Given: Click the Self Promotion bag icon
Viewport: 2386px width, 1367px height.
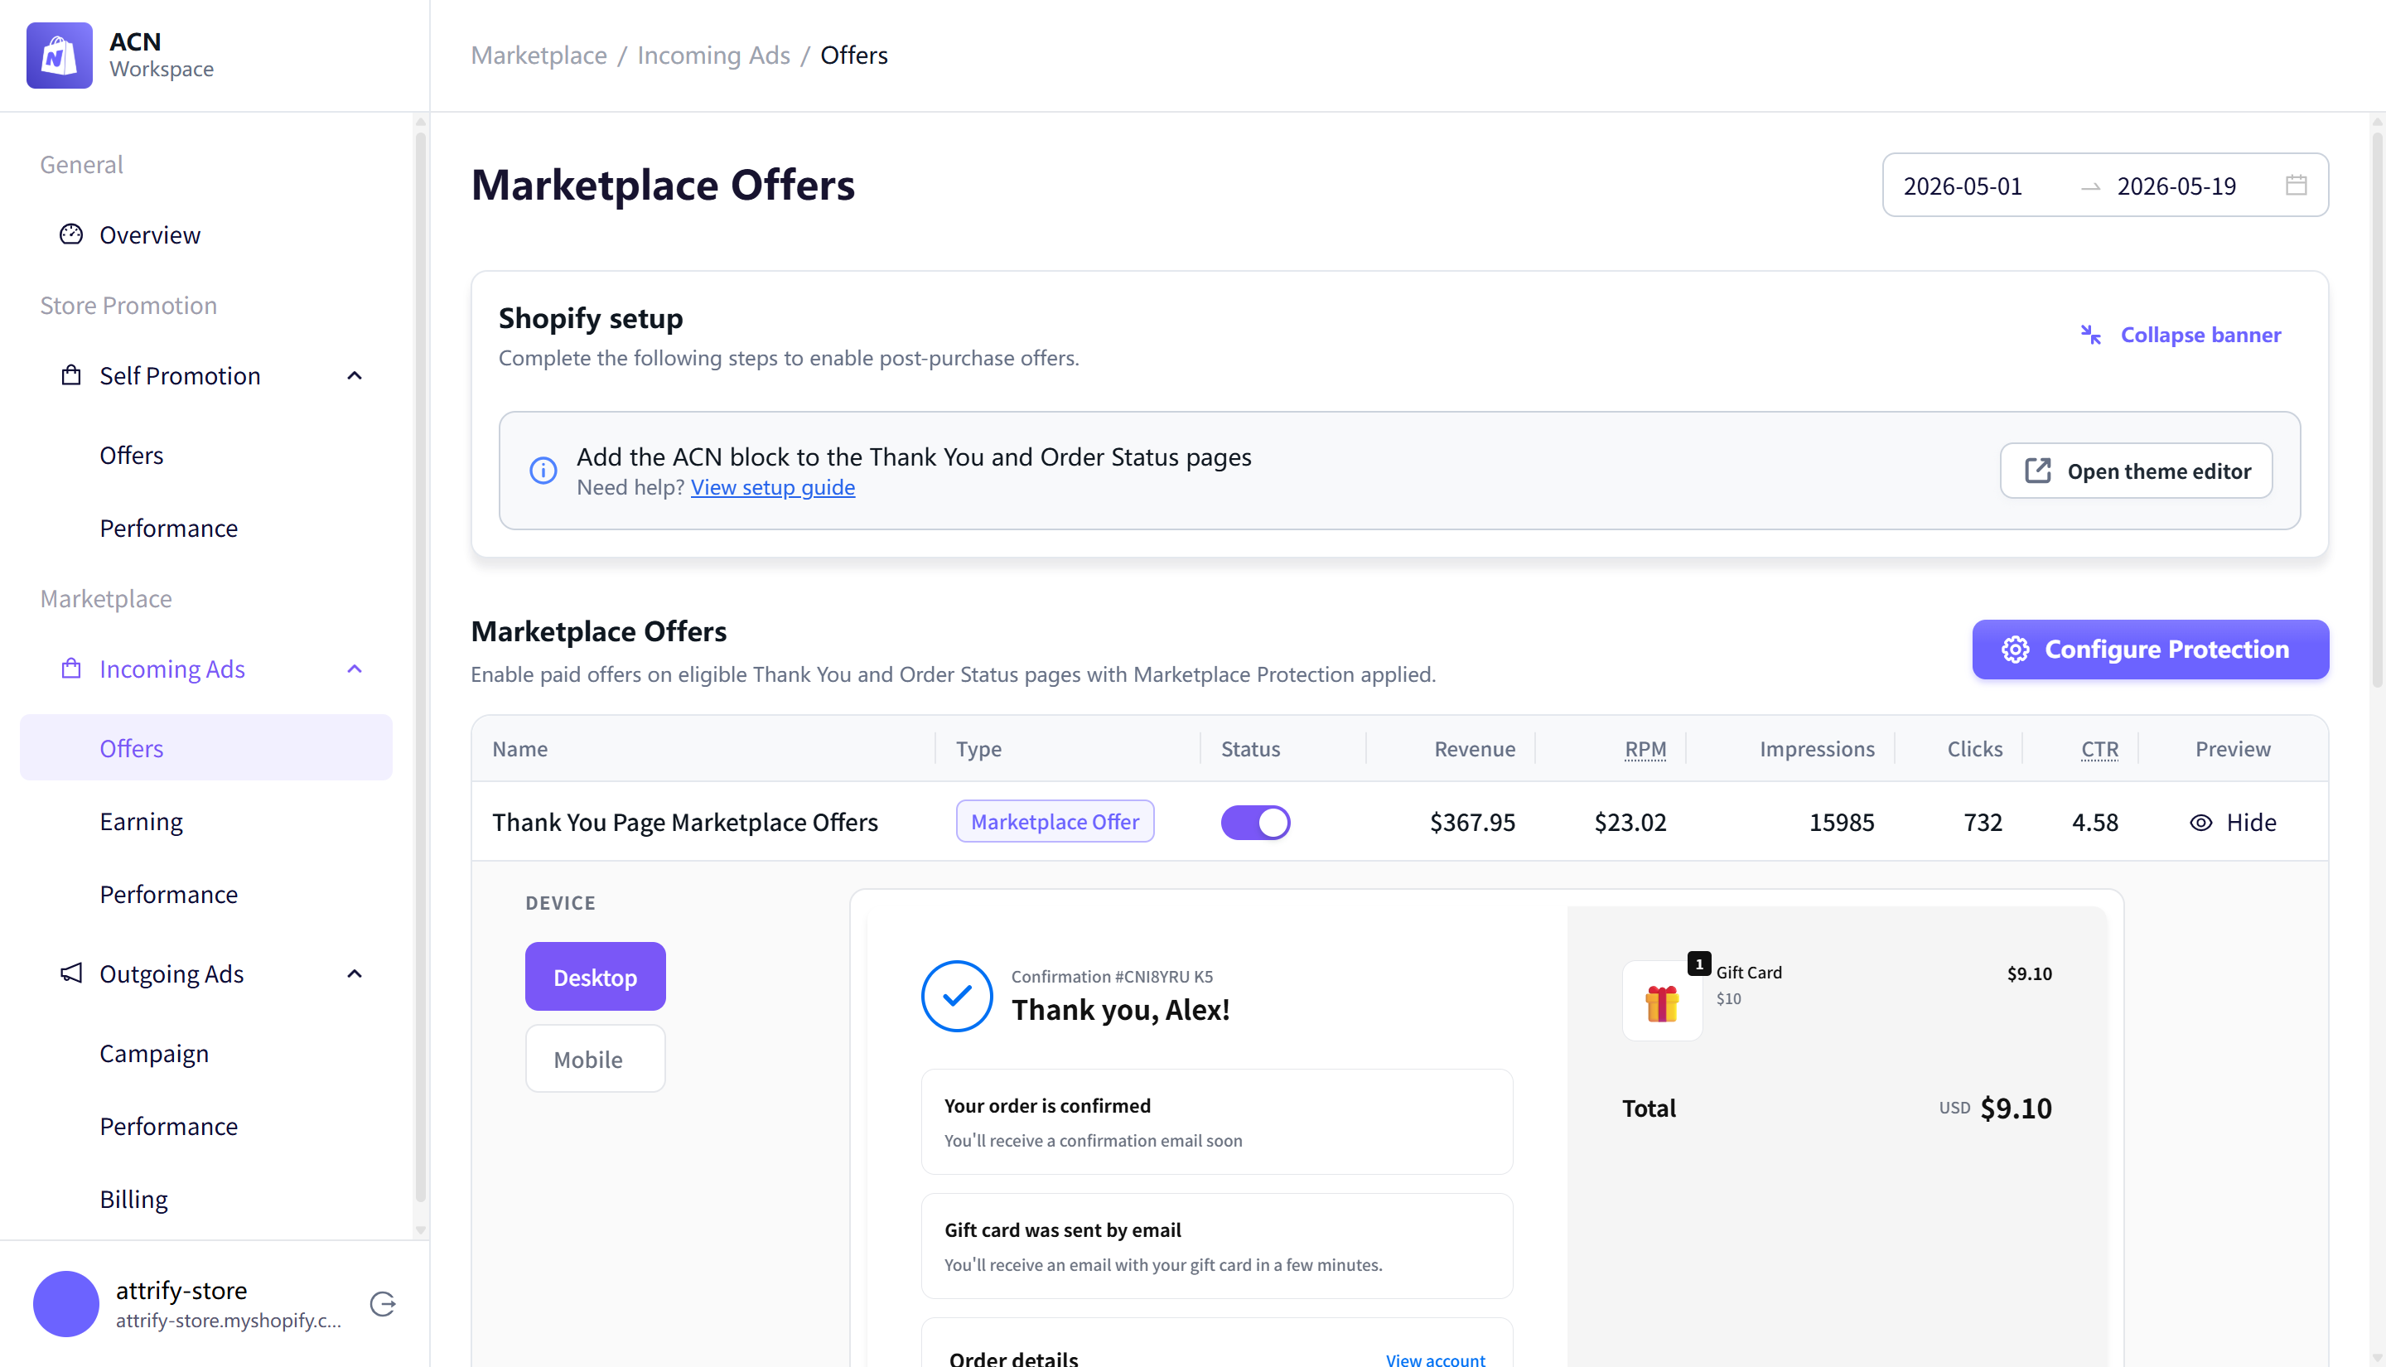Looking at the screenshot, I should (71, 374).
